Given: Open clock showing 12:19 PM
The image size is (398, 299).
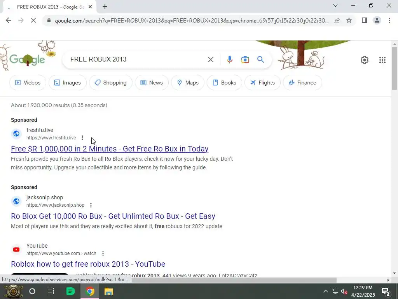Looking at the screenshot, I should point(363,291).
